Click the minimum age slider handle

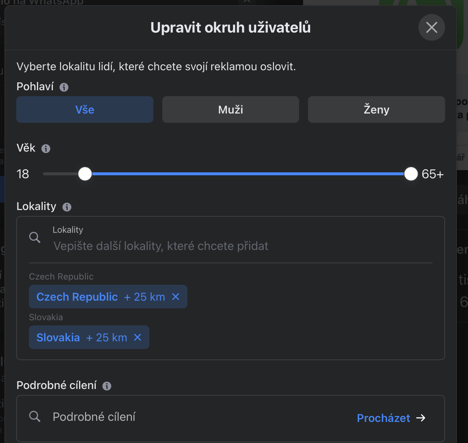(x=85, y=174)
